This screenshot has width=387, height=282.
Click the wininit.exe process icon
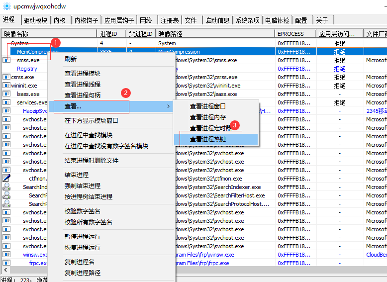(6, 86)
